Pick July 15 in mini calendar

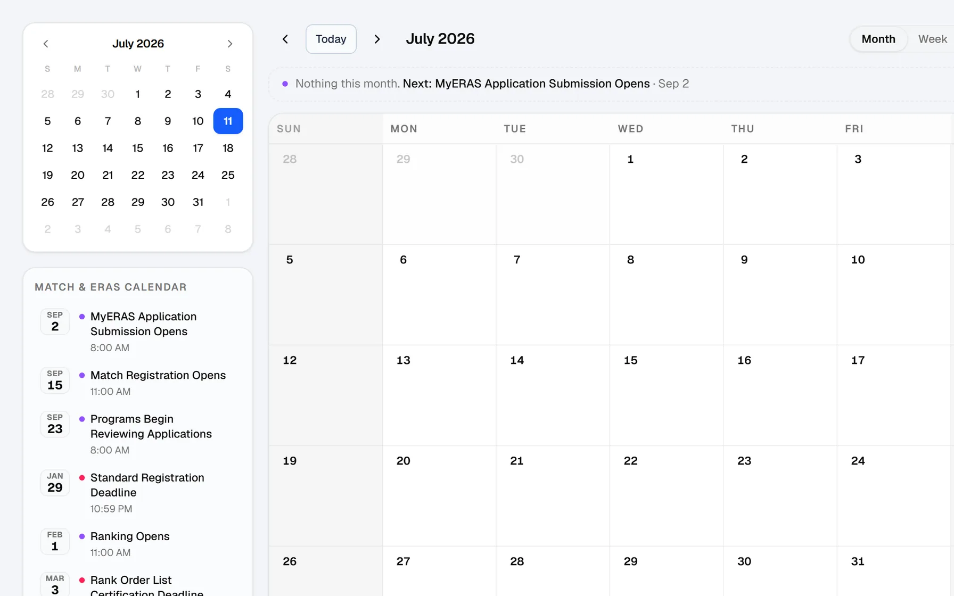137,148
